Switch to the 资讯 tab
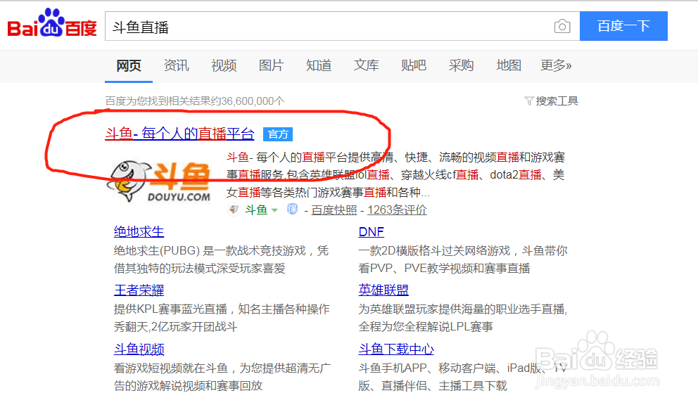The image size is (698, 405). point(177,65)
